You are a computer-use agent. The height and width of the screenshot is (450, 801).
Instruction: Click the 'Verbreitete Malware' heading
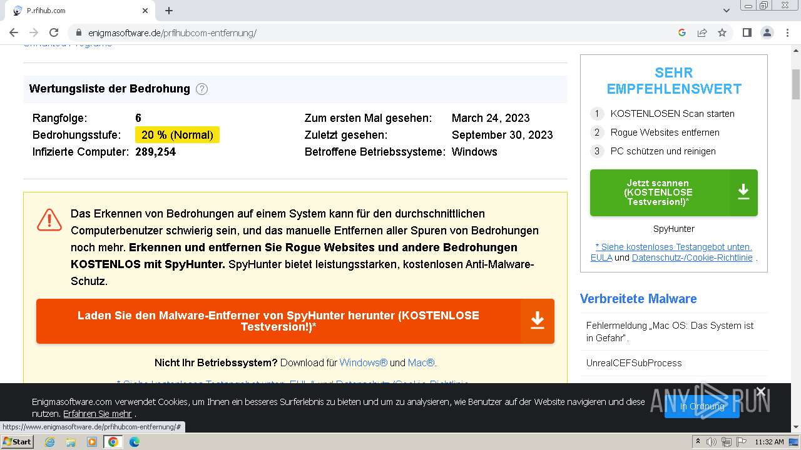(x=638, y=299)
